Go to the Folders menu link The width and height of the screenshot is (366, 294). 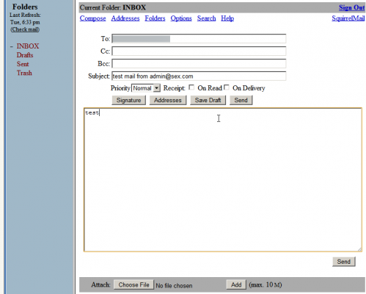155,18
